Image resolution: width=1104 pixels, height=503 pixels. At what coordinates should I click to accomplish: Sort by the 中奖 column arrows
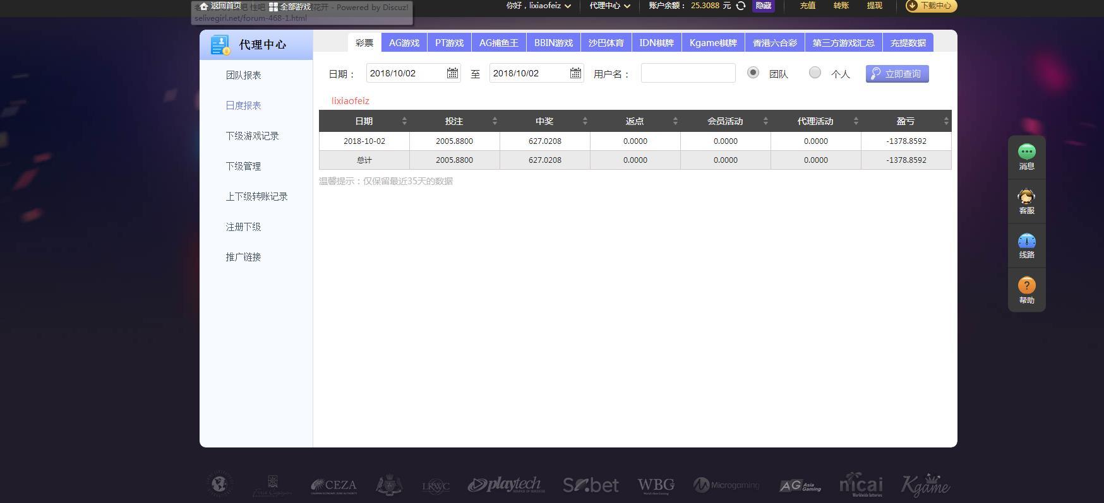point(585,121)
